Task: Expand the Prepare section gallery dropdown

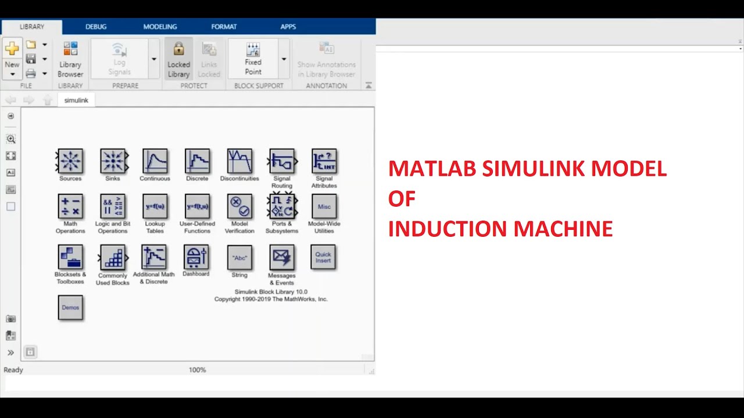Action: 154,59
